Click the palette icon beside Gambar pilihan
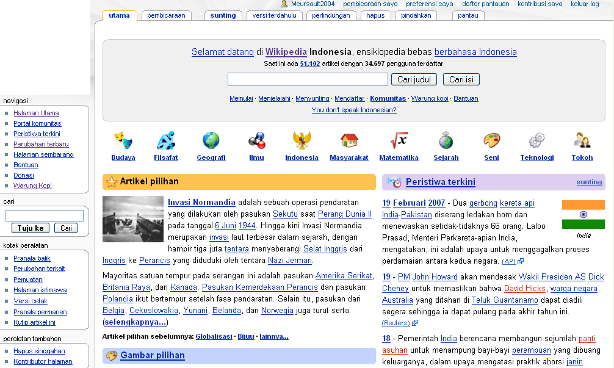This screenshot has height=368, width=614. click(112, 355)
